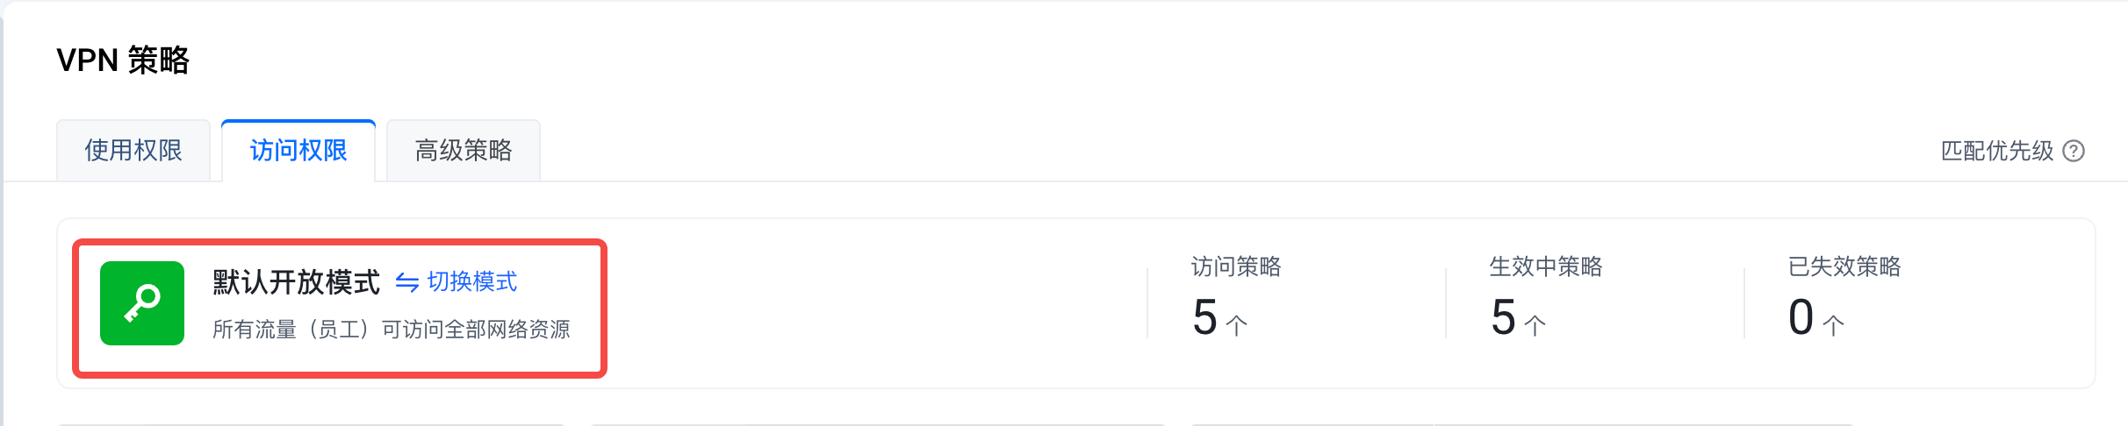
Task: Click the 所有流量（员工）可访问全部网络资源 description
Action: [392, 330]
